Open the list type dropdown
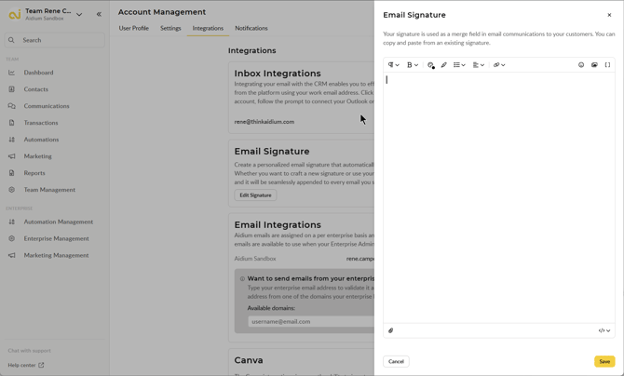624x376 pixels. coord(459,65)
